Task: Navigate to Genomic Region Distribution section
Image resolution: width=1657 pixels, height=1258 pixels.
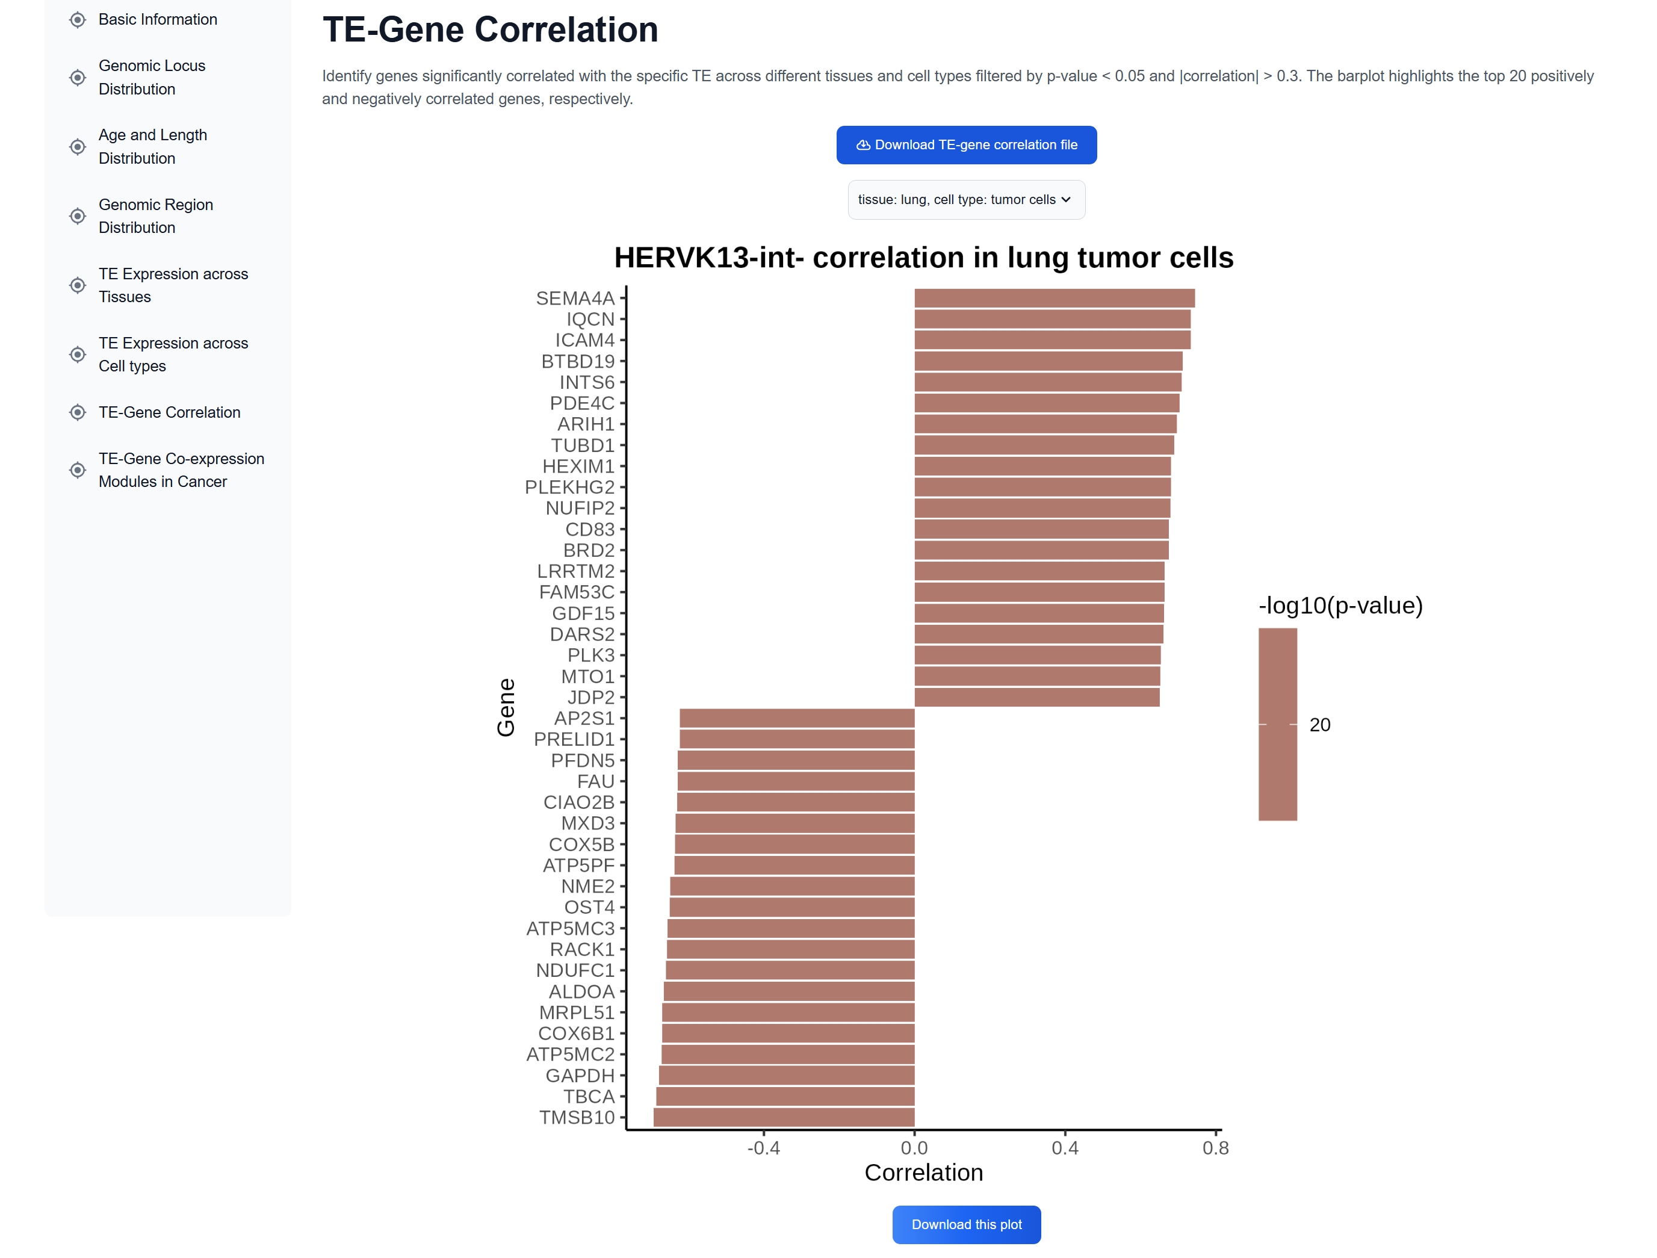Action: pyautogui.click(x=155, y=215)
